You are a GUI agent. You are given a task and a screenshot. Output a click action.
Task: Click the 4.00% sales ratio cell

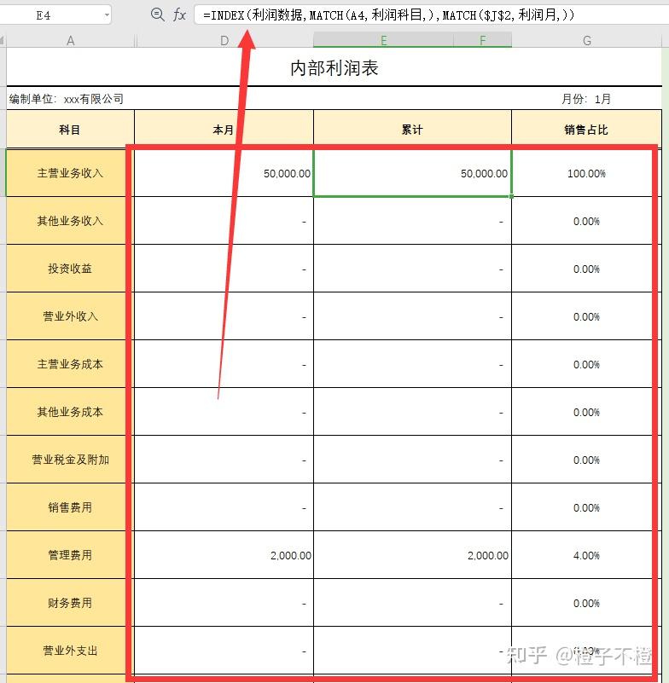coord(586,555)
